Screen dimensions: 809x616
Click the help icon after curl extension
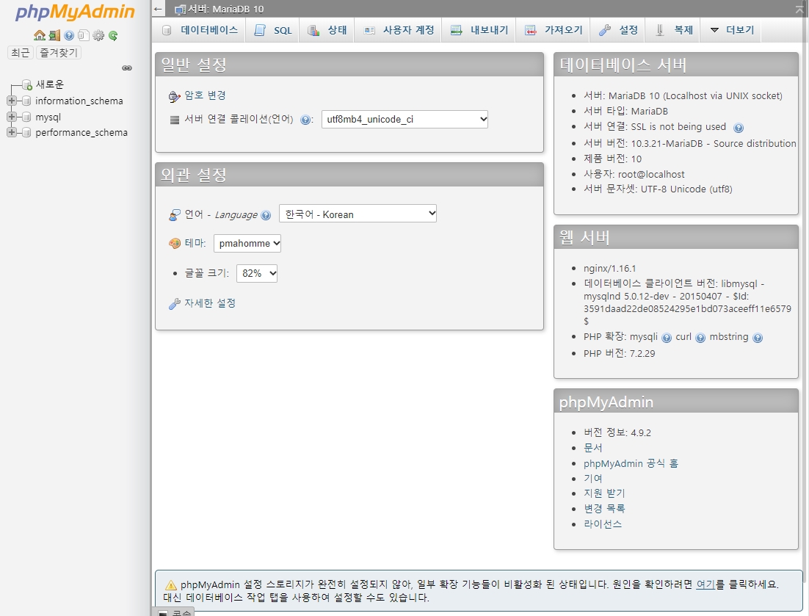coord(700,338)
